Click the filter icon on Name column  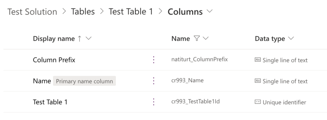(x=197, y=38)
